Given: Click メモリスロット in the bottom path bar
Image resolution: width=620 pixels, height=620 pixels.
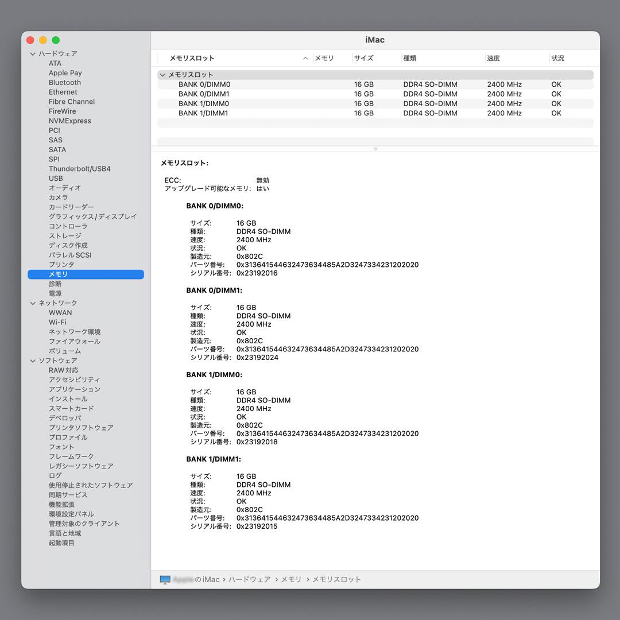Looking at the screenshot, I should [336, 579].
